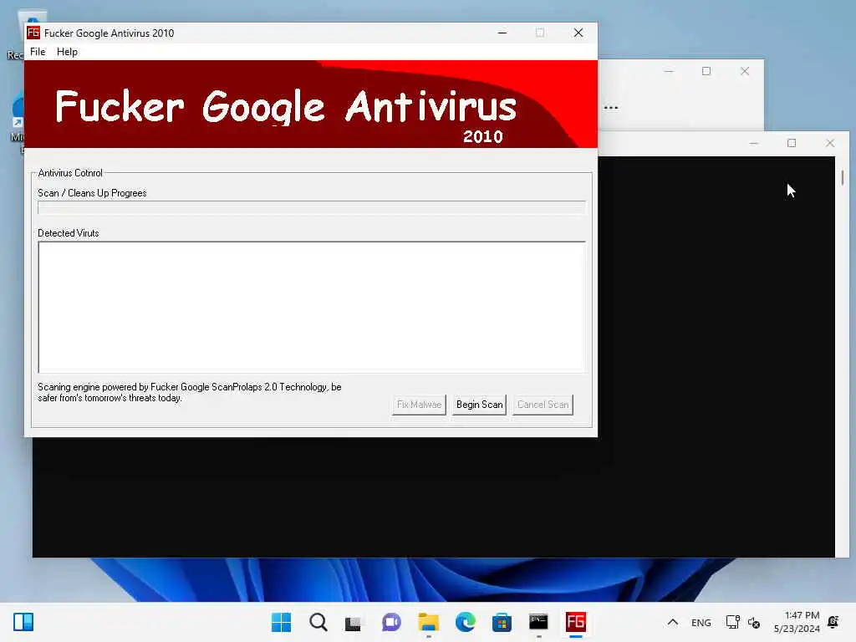Image resolution: width=856 pixels, height=642 pixels.
Task: Show hidden system tray icons
Action: click(673, 622)
